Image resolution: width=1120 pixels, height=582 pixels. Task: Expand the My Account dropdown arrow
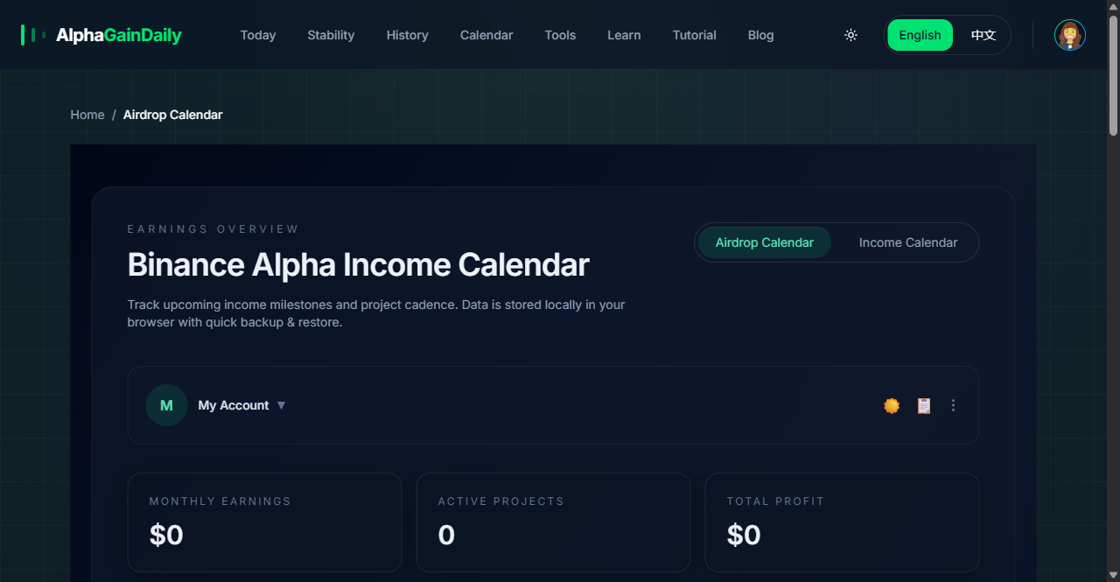point(281,405)
